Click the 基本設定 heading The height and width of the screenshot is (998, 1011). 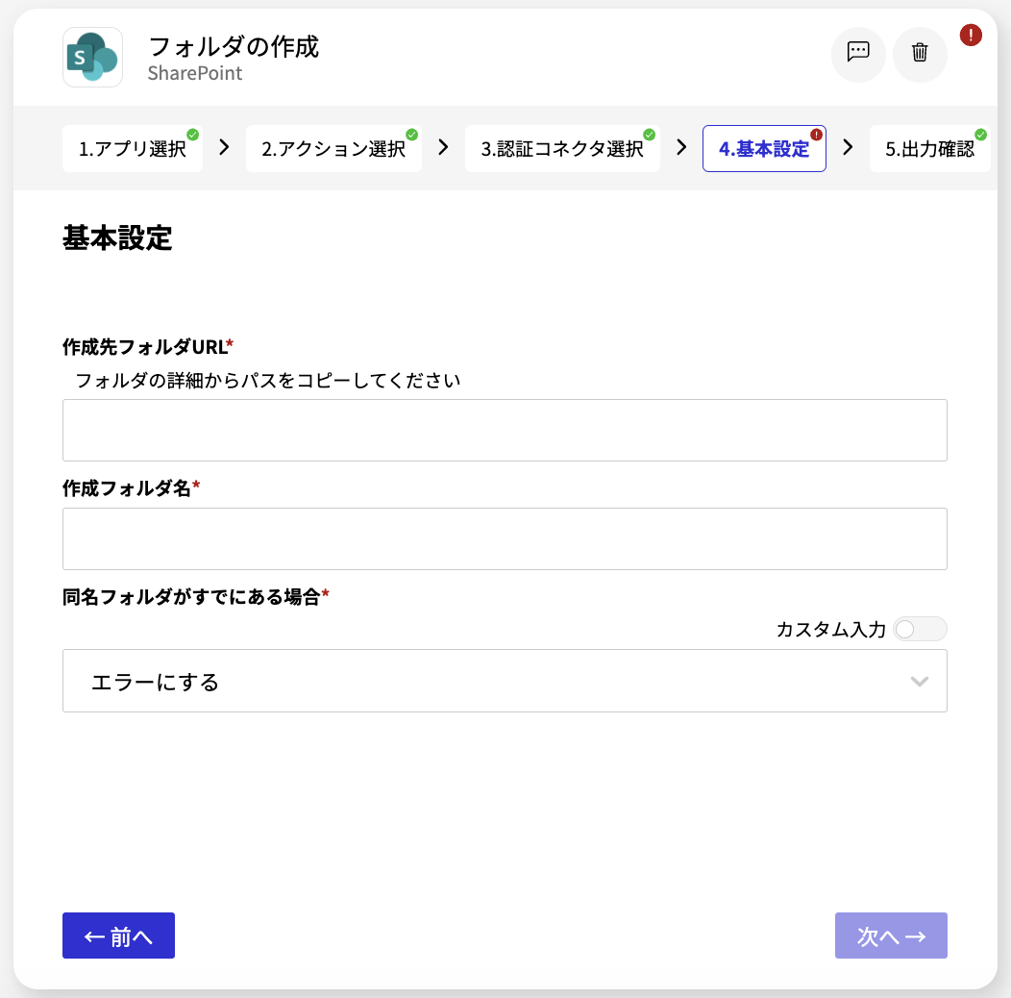pyautogui.click(x=117, y=238)
